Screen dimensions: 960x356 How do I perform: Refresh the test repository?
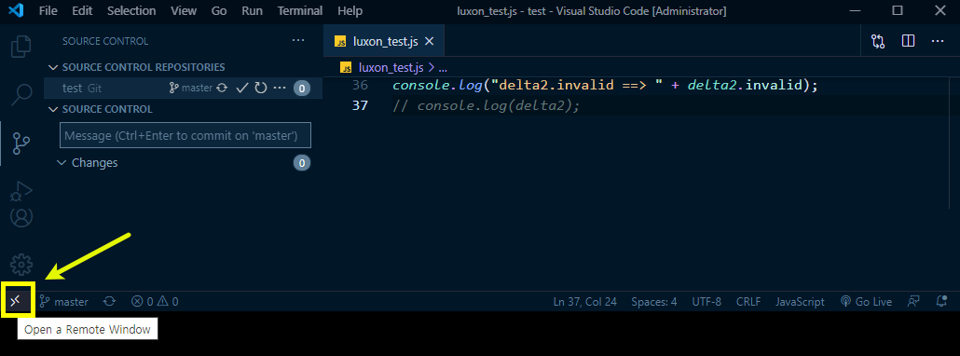click(x=261, y=89)
